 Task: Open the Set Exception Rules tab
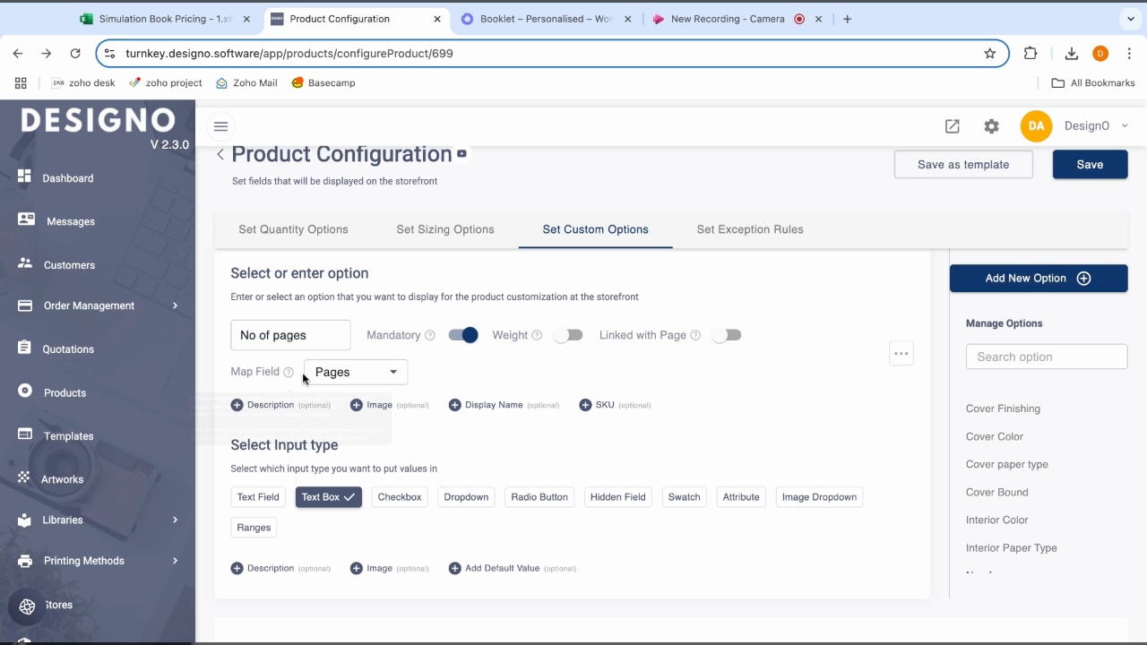pyautogui.click(x=749, y=229)
